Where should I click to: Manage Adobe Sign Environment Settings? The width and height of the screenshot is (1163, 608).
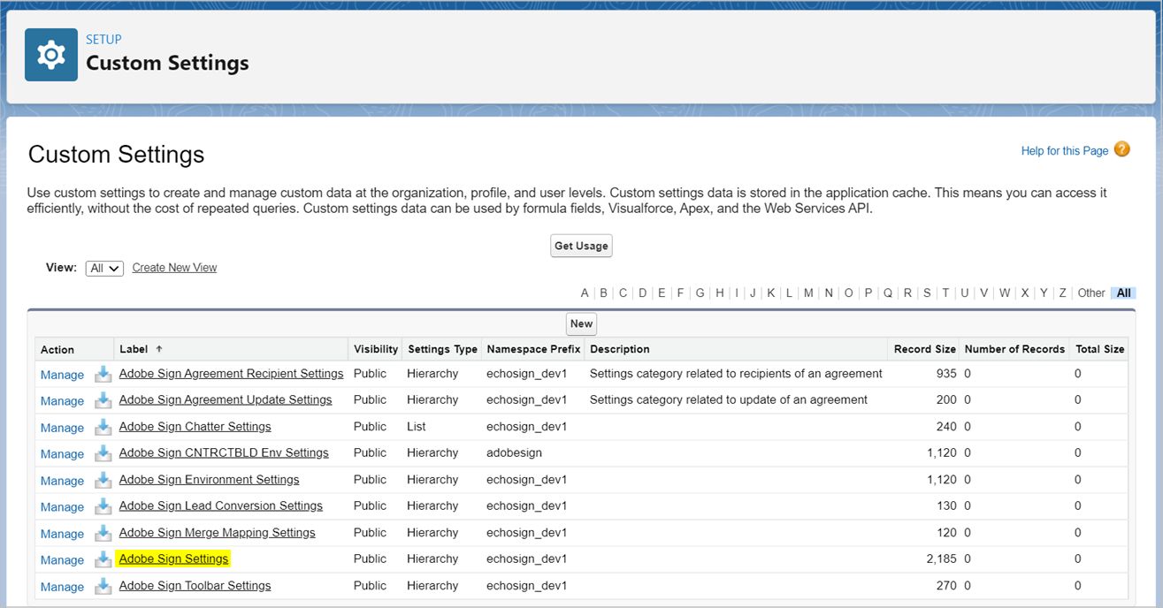pos(62,481)
